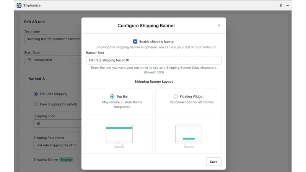Open the three-dot more options menu

click(288, 5)
